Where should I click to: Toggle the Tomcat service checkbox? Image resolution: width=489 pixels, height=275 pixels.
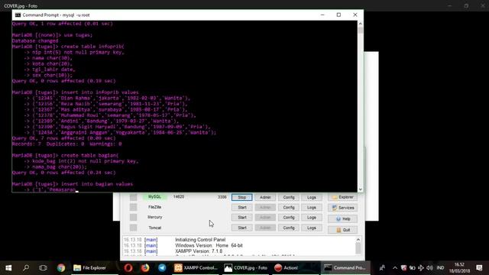click(133, 228)
